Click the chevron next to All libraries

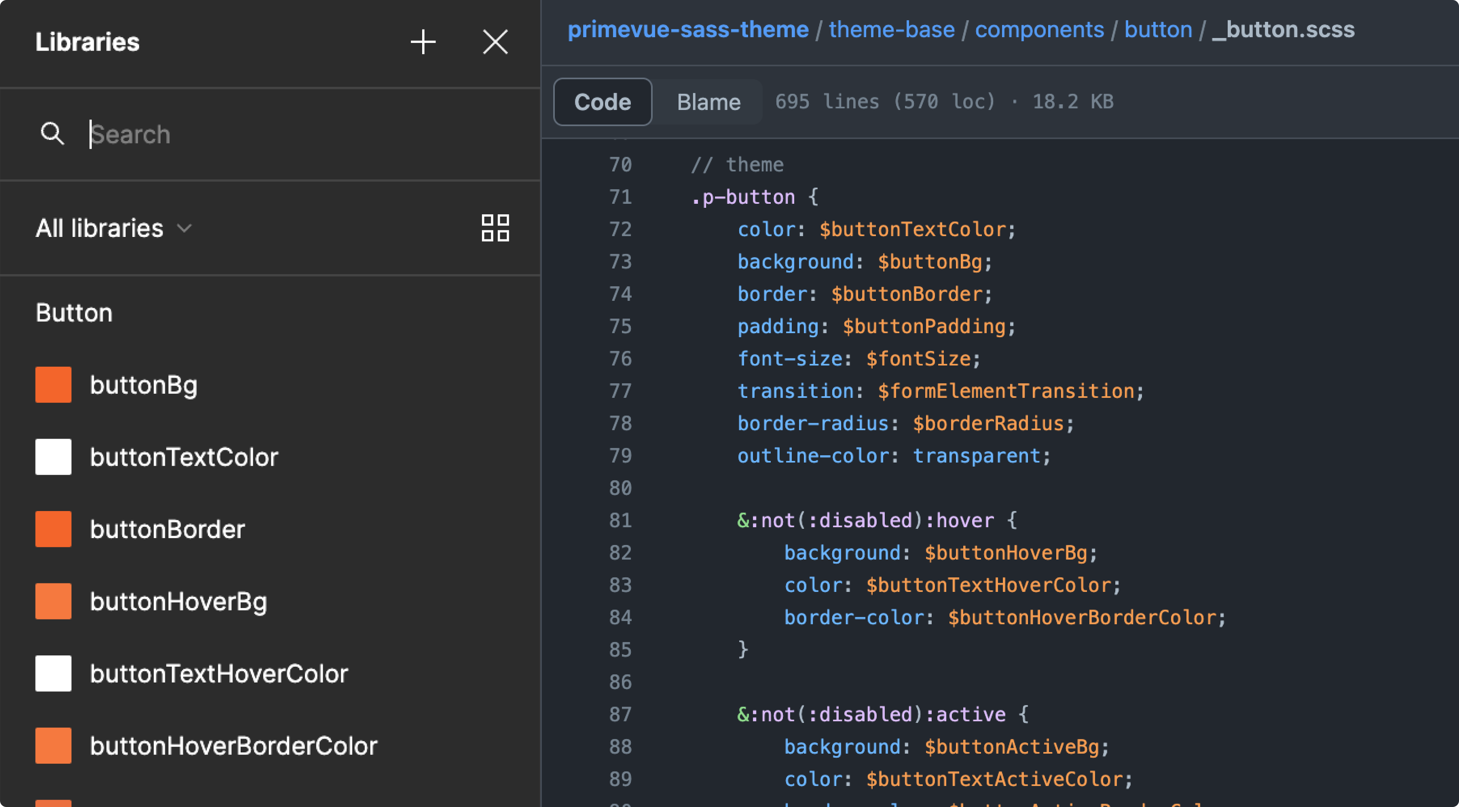coord(185,229)
